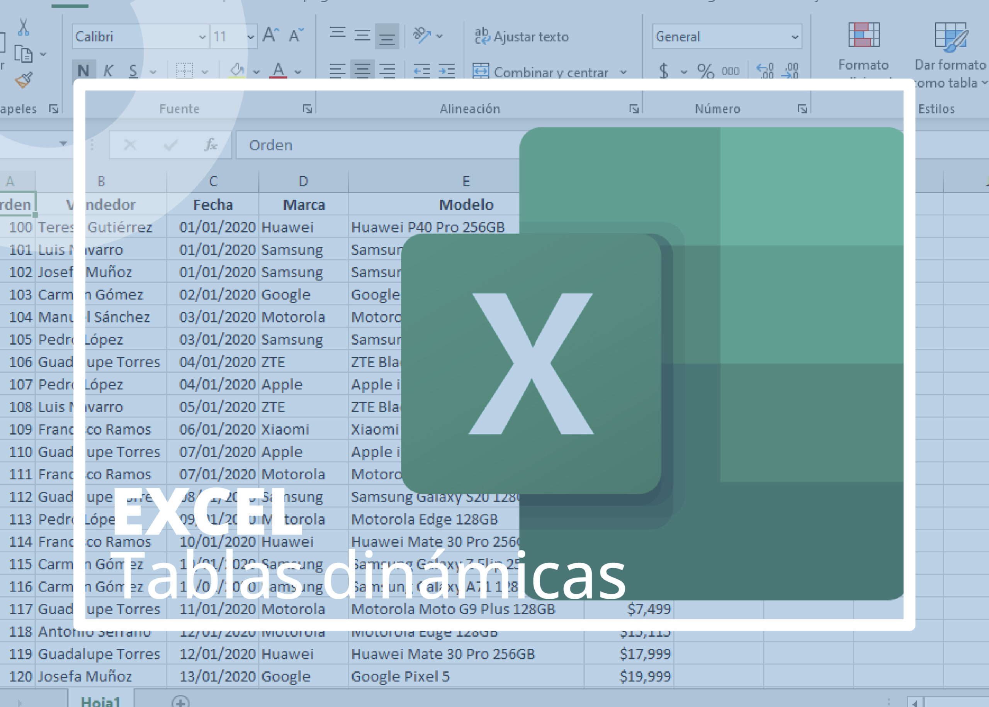This screenshot has height=707, width=989.
Task: Click the percent style icon
Action: 705,70
